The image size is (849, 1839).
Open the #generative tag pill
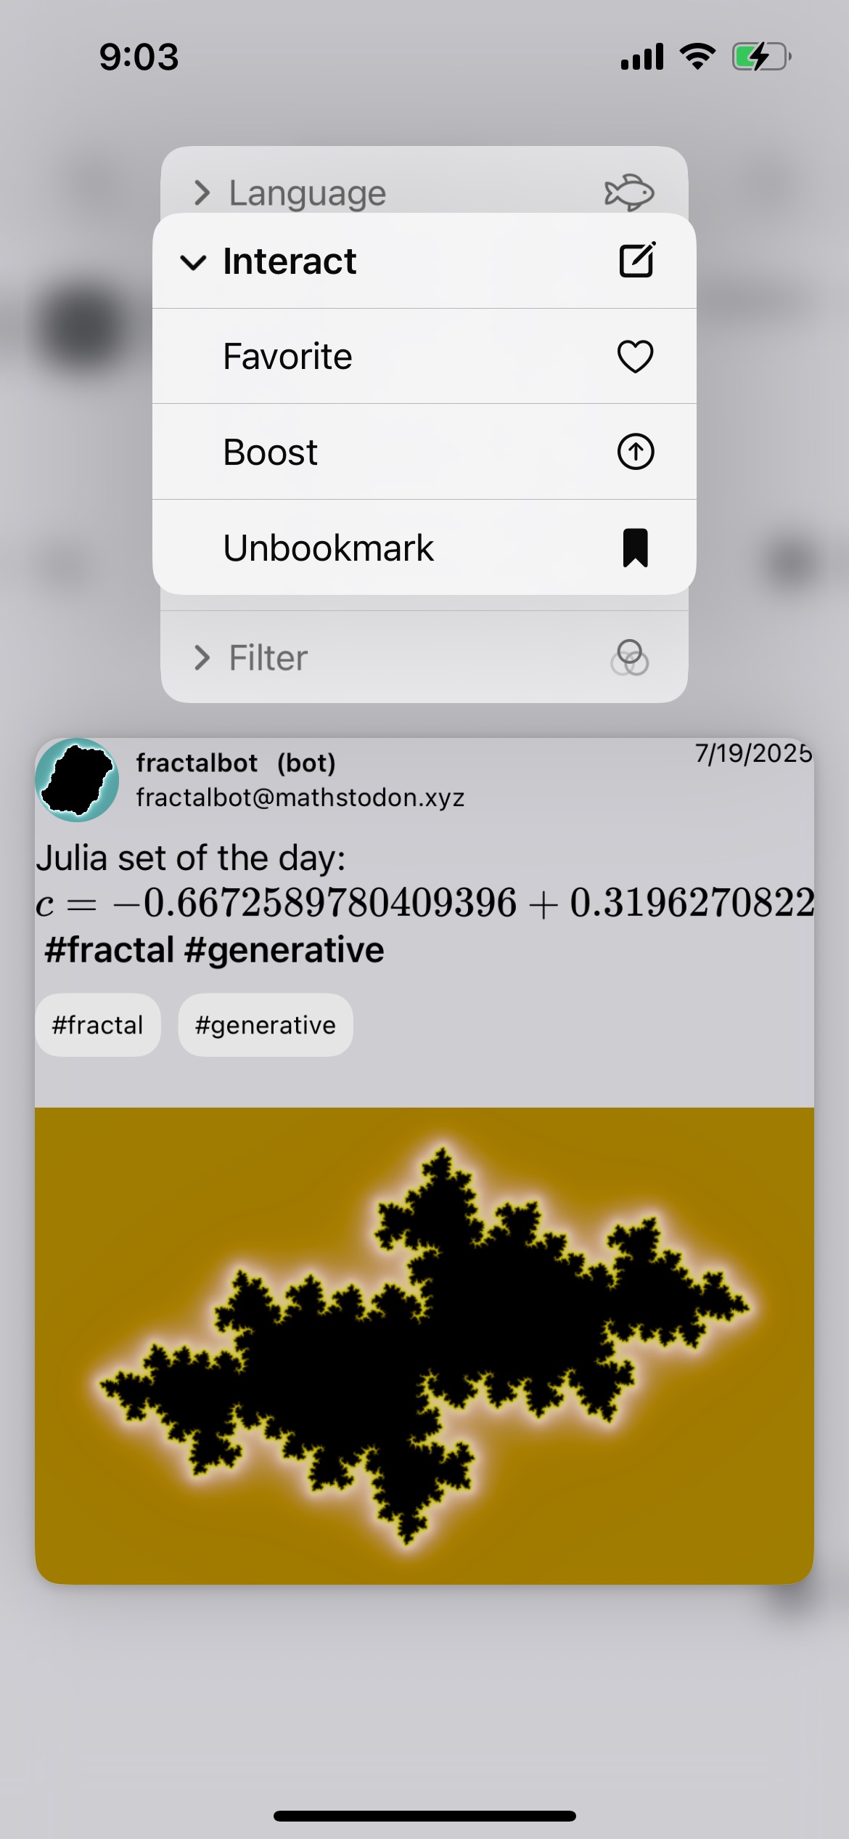(266, 1025)
